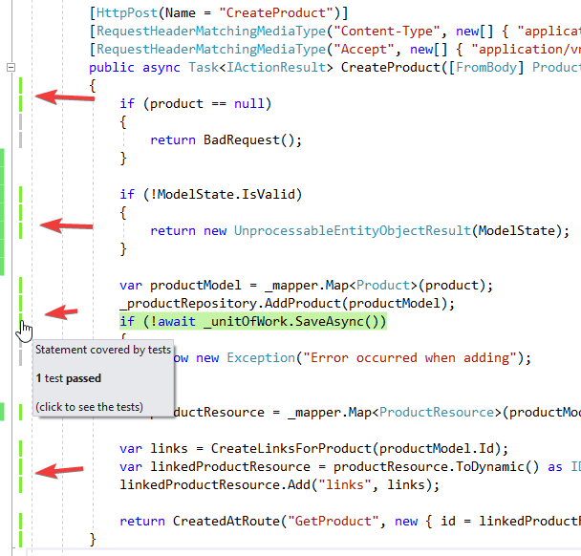
Task: Click the CreateLinksForProduct call
Action: pos(359,449)
